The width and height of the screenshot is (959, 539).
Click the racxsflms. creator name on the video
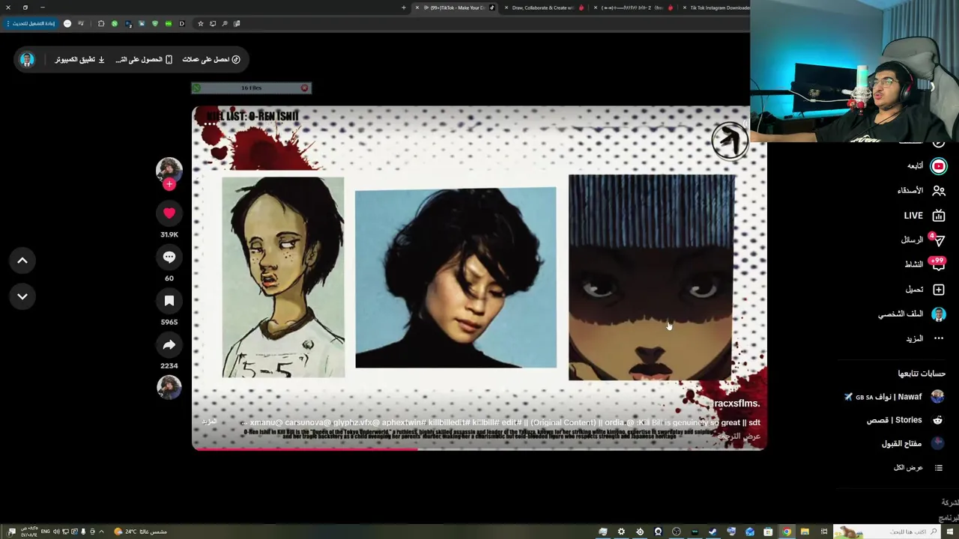(736, 404)
